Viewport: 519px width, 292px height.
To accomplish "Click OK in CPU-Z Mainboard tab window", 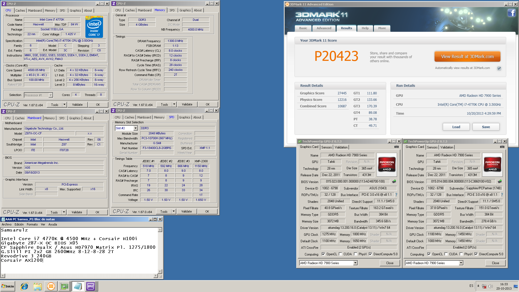I will (97, 212).
